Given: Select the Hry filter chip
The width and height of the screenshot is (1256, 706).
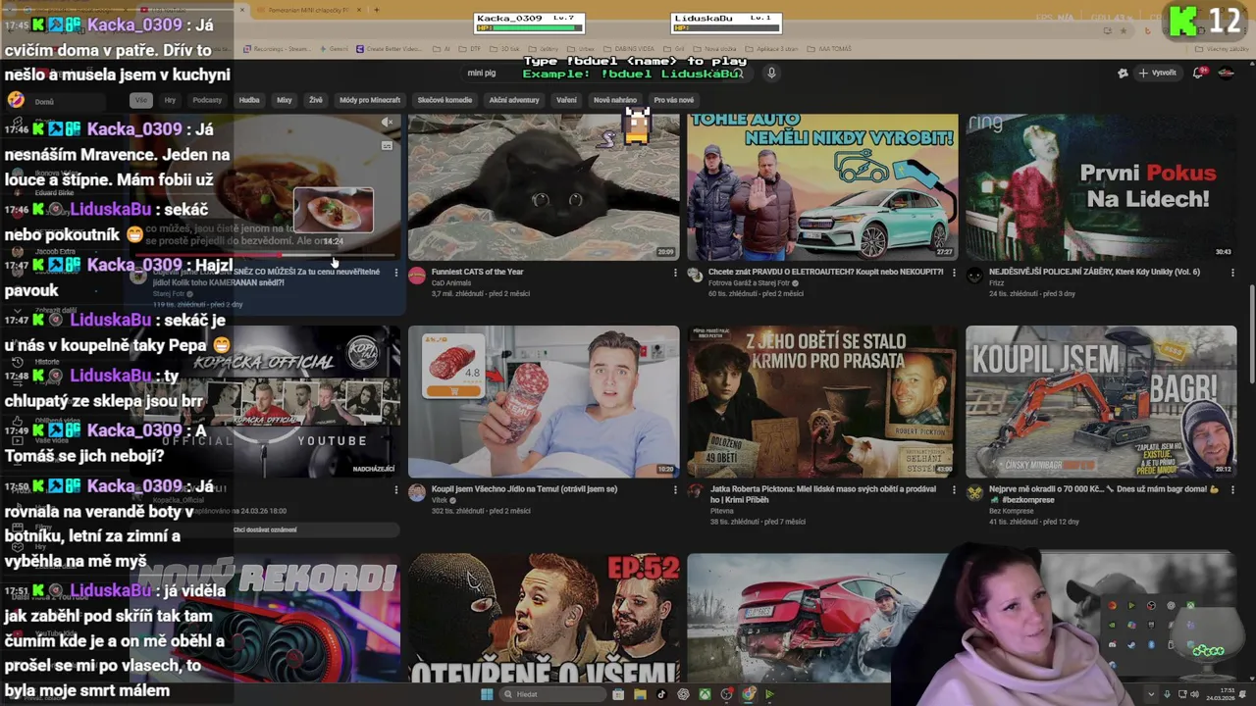Looking at the screenshot, I should point(170,100).
